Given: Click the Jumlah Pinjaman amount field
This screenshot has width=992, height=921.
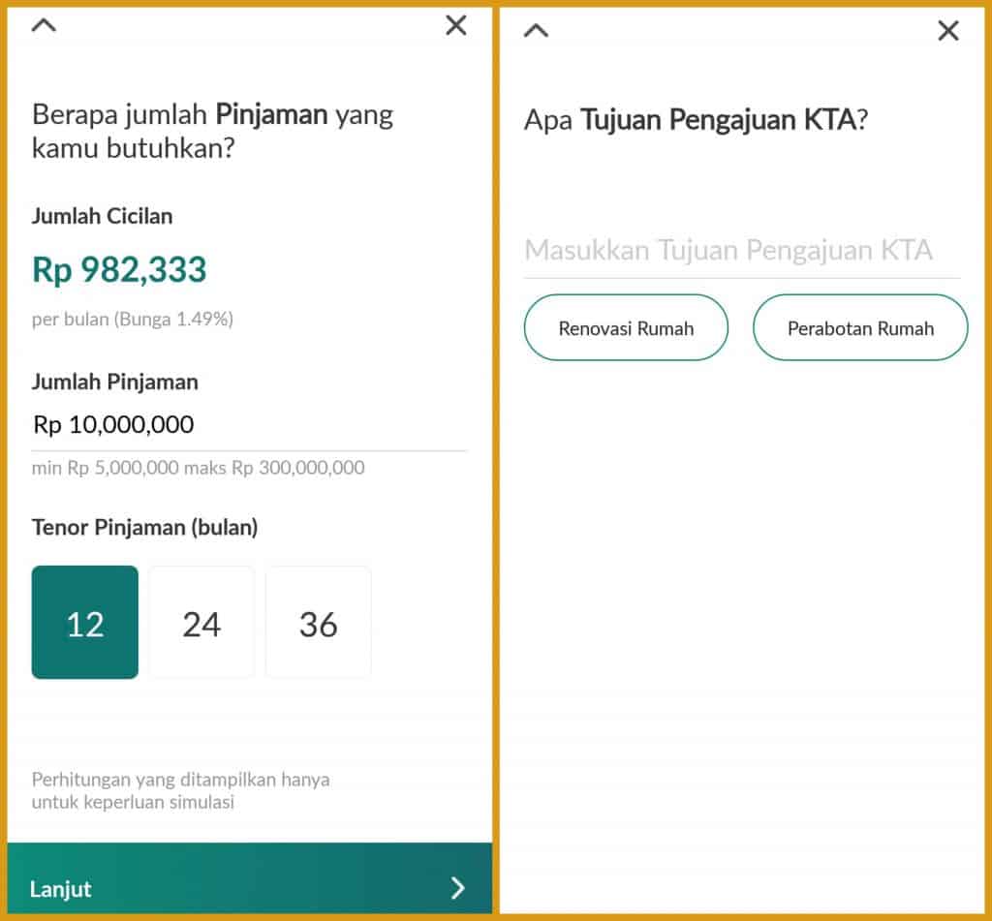Looking at the screenshot, I should point(111,424).
